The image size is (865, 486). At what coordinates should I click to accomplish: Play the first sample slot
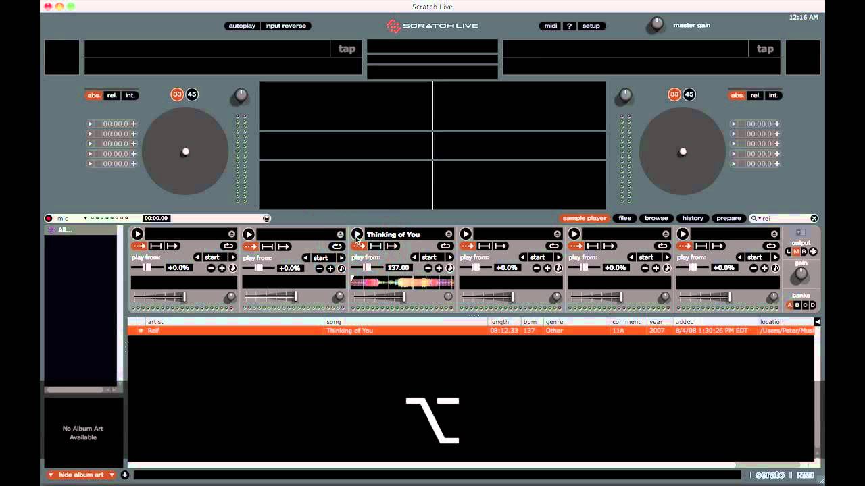pos(137,234)
